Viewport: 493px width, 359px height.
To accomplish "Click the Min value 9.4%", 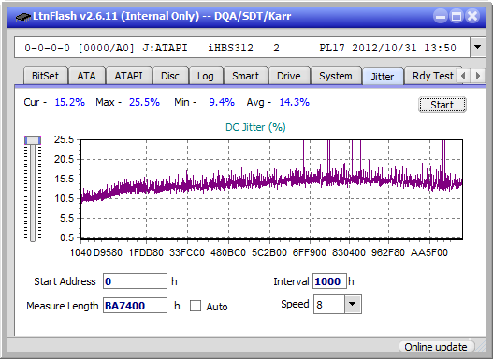I will [222, 102].
